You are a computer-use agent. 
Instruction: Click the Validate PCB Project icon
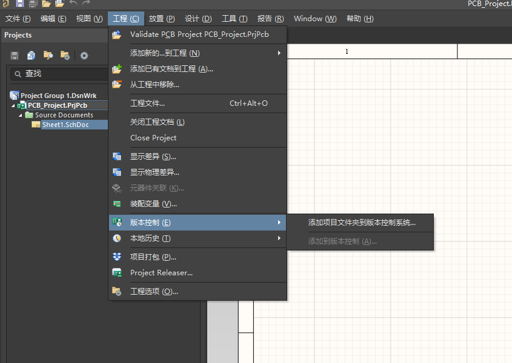point(116,34)
